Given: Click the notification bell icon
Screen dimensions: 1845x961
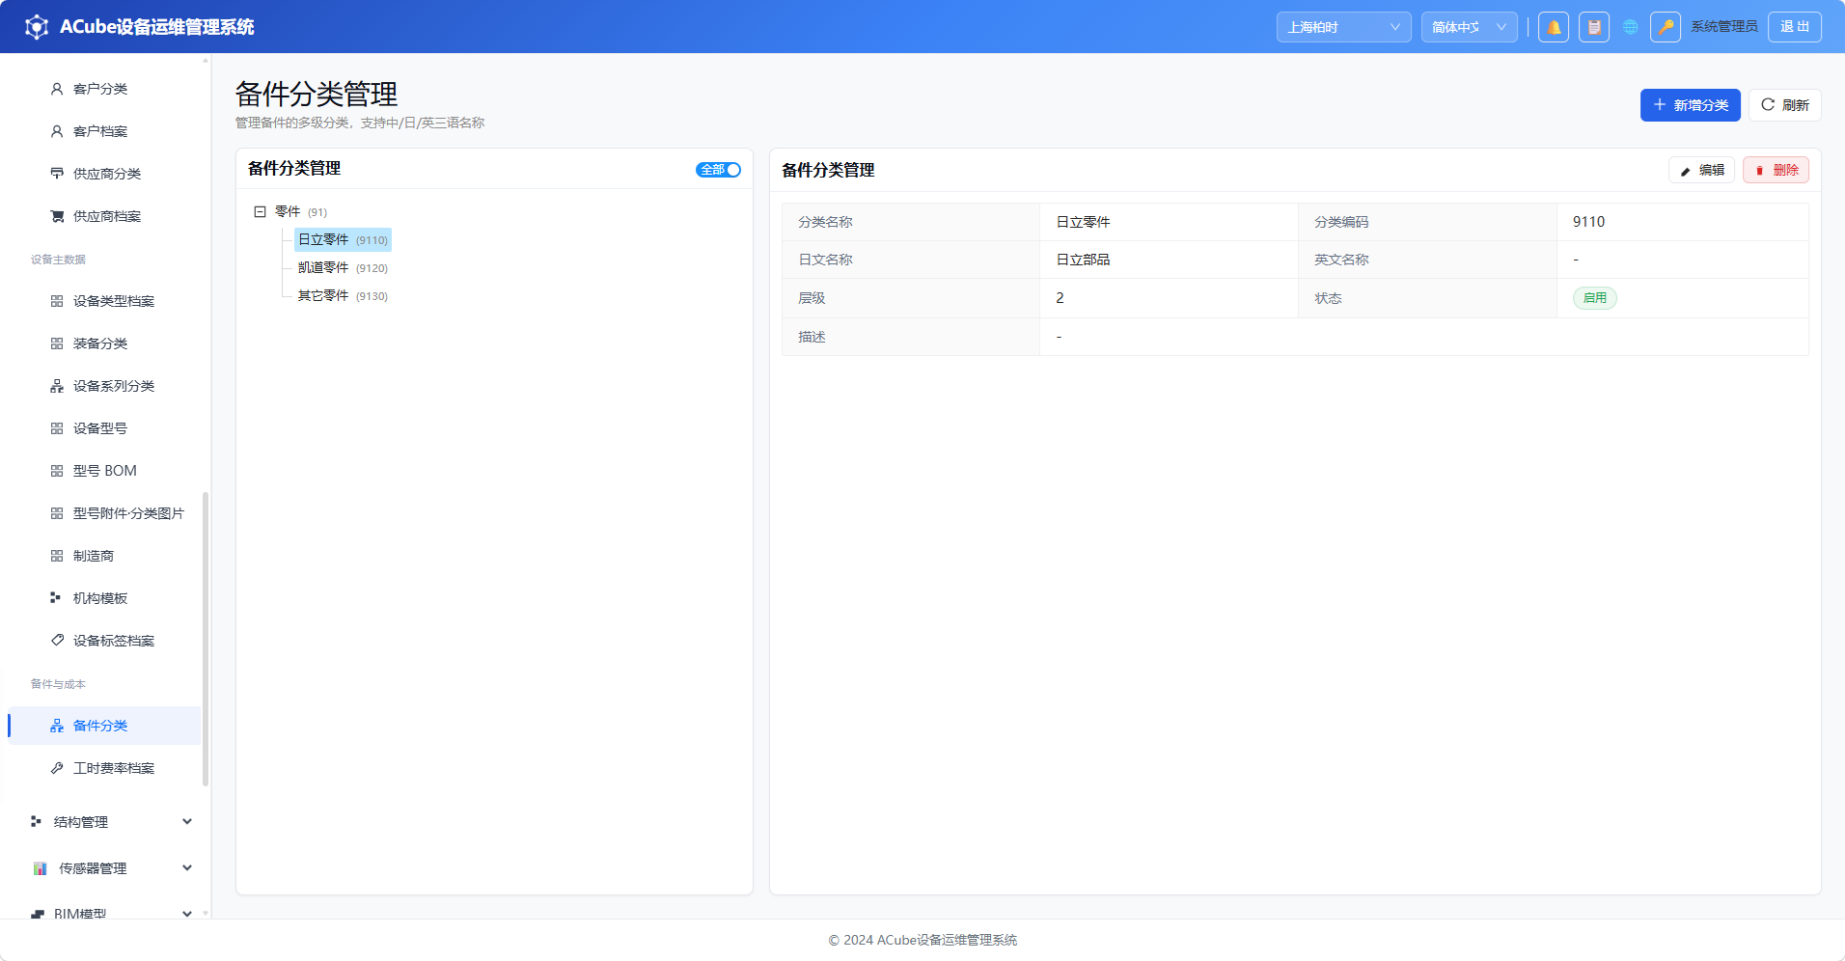Looking at the screenshot, I should (x=1554, y=27).
